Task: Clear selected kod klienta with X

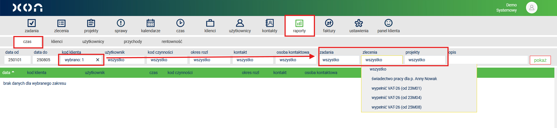Action: click(98, 60)
